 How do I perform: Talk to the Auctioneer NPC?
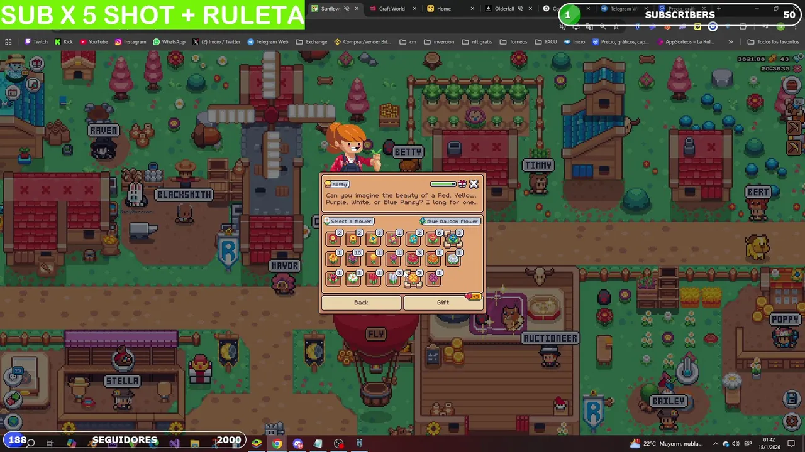tap(550, 356)
